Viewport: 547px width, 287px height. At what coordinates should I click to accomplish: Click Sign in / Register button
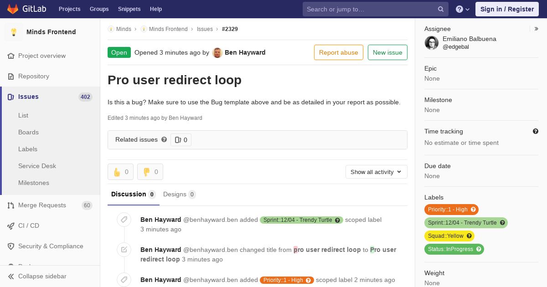[x=507, y=9]
